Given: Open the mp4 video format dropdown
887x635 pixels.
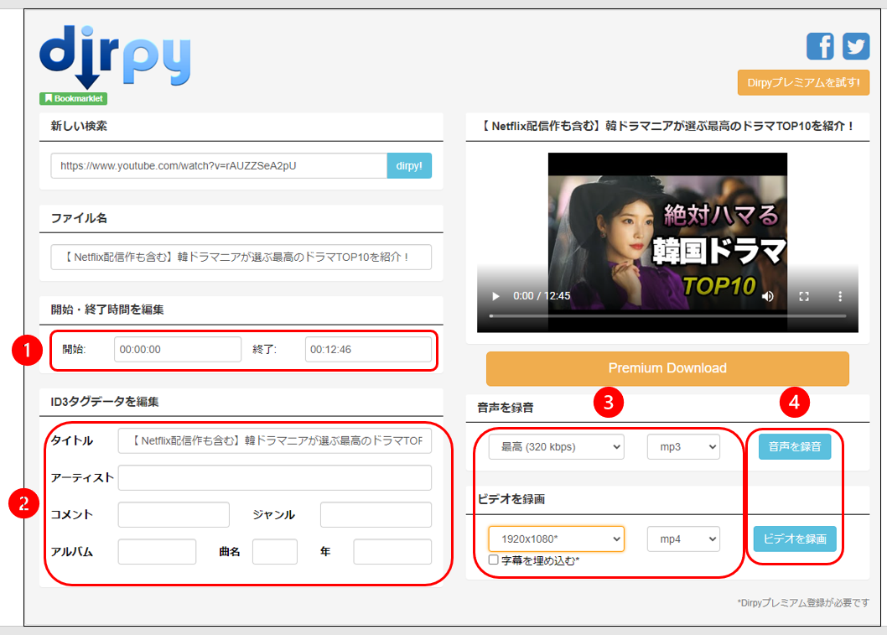Looking at the screenshot, I should click(683, 539).
